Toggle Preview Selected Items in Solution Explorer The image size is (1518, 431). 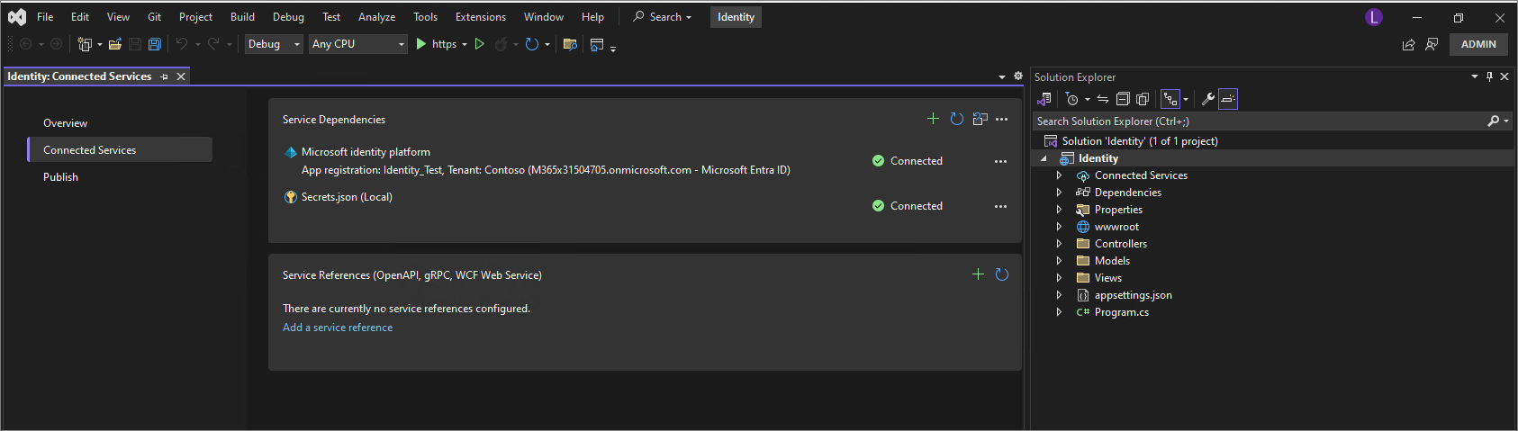click(1229, 99)
